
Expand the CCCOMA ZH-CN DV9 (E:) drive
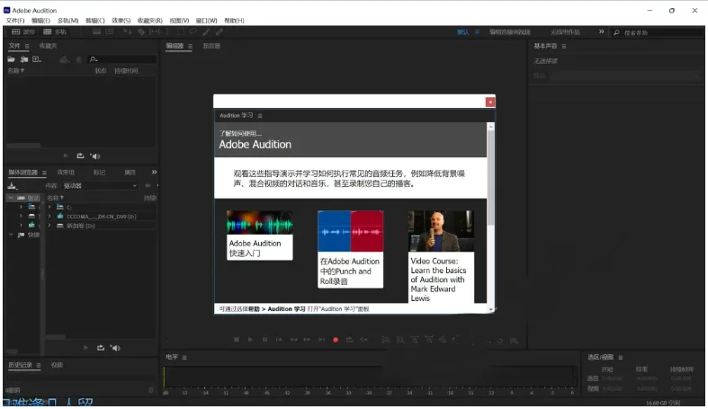click(x=49, y=217)
